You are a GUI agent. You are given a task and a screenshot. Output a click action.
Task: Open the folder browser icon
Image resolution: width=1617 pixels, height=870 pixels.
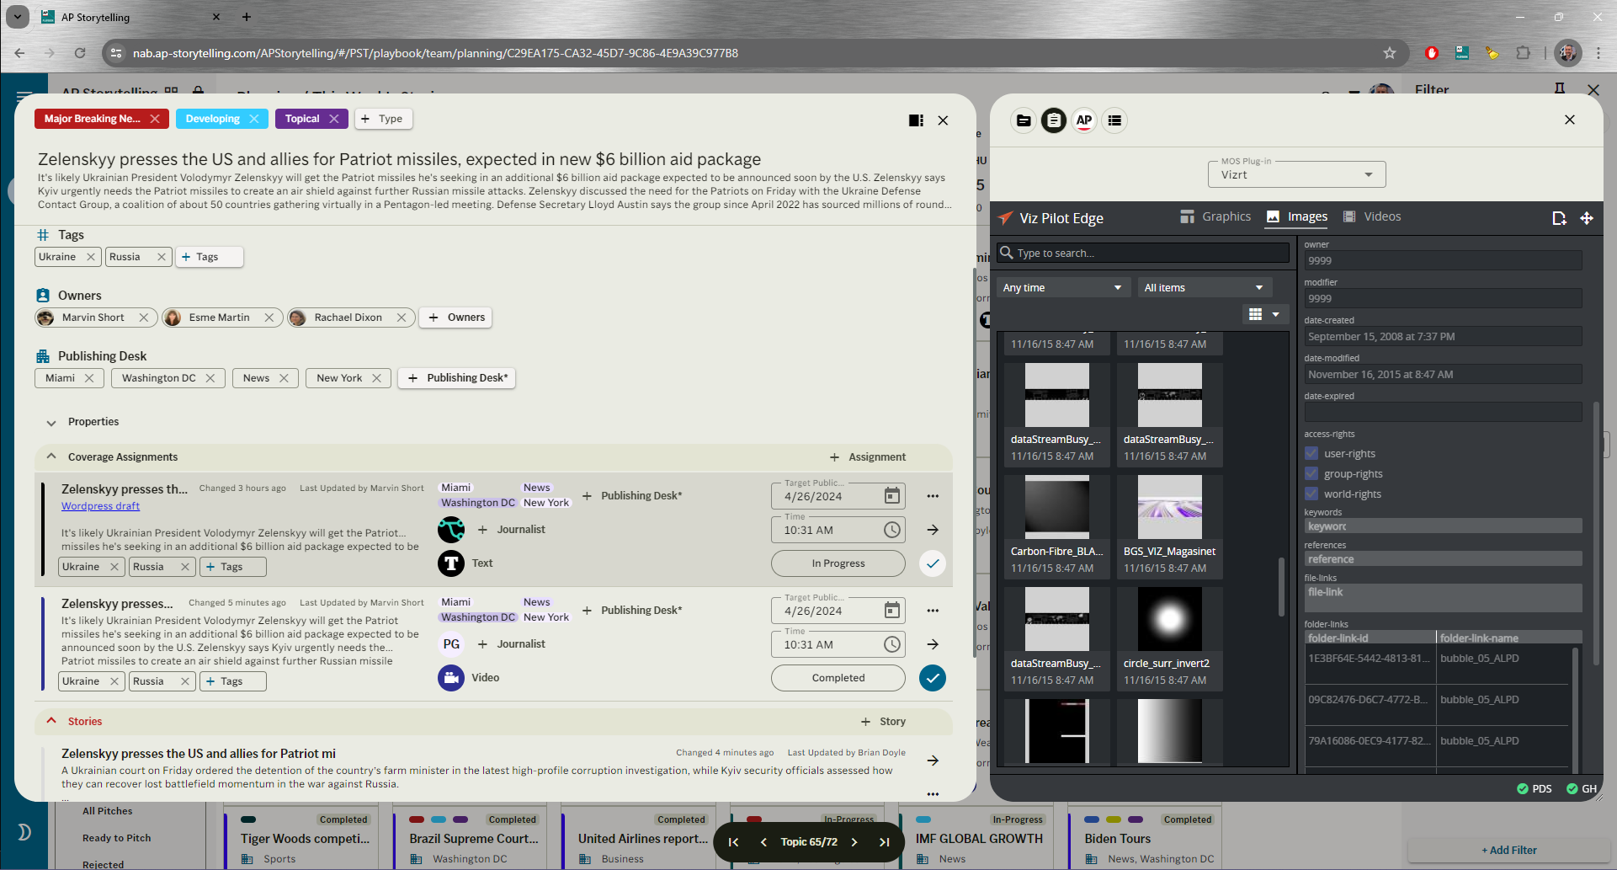pyautogui.click(x=1024, y=120)
